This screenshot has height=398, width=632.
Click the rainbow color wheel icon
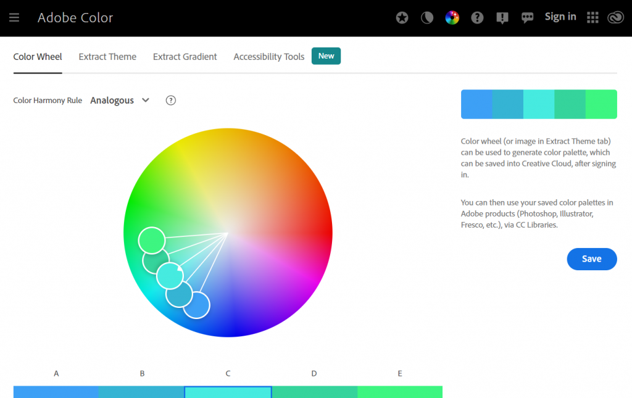(452, 17)
